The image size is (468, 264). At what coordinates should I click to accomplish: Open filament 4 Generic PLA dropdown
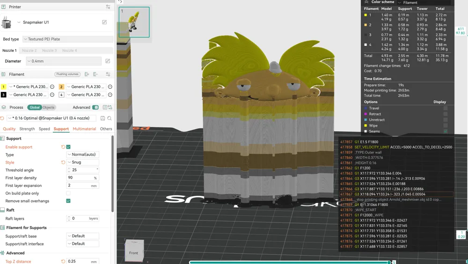pos(86,95)
